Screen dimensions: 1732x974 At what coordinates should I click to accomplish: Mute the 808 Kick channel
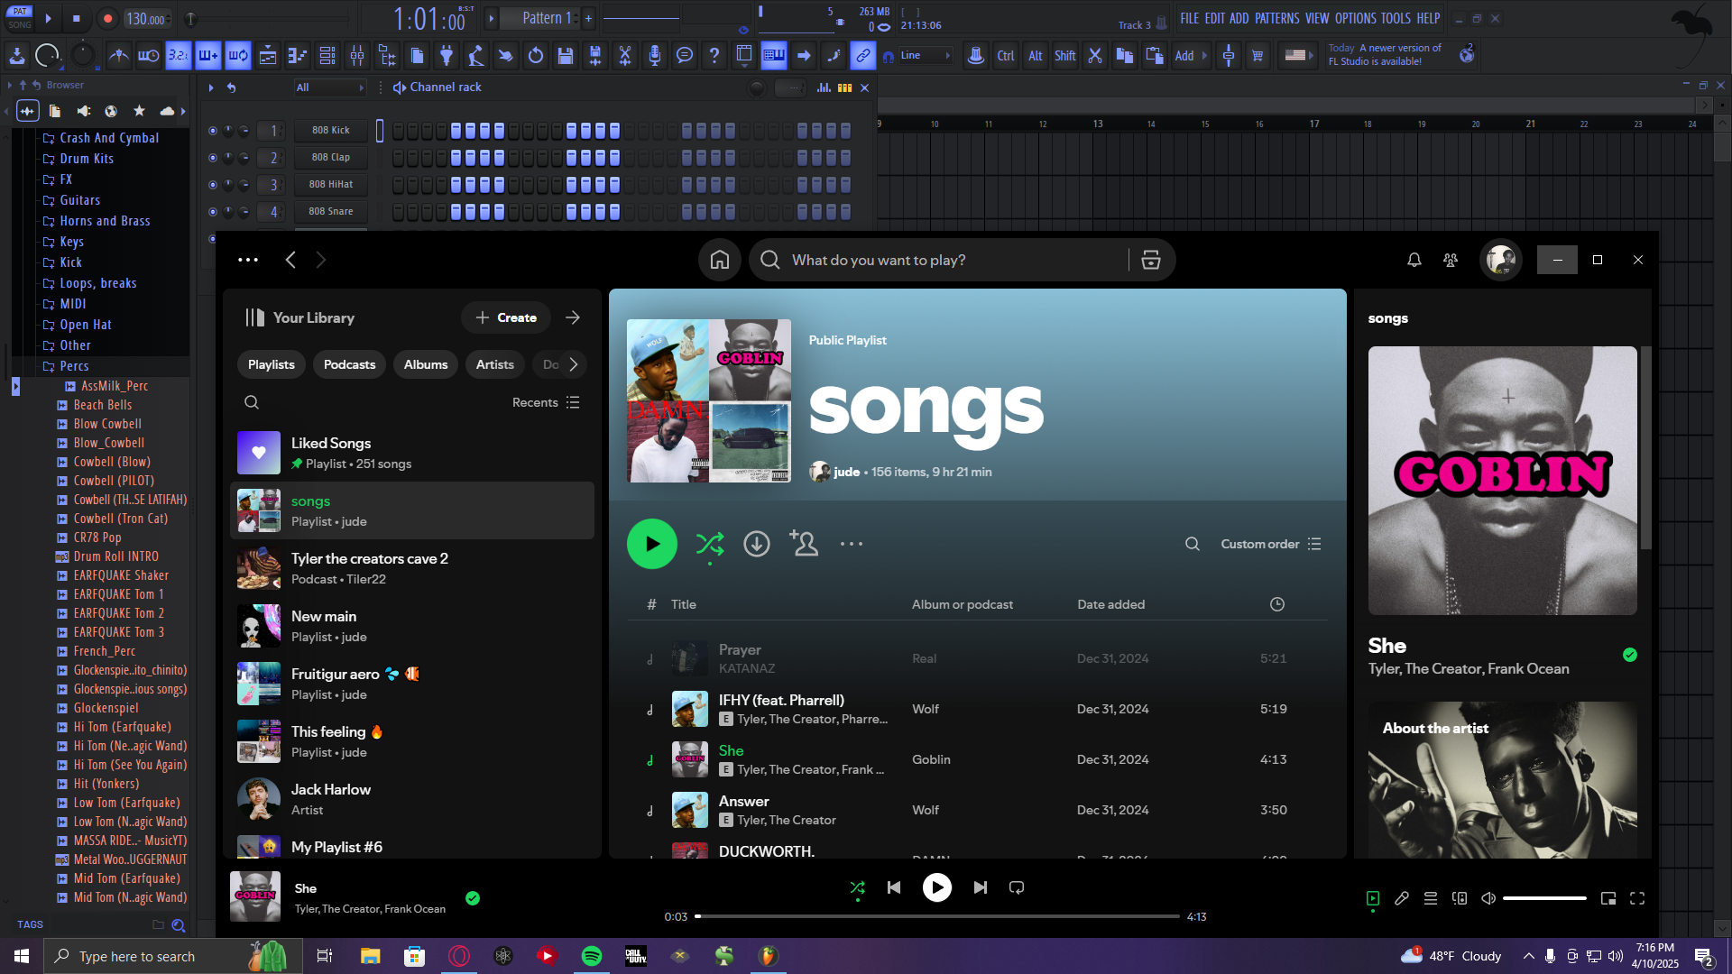coord(213,131)
